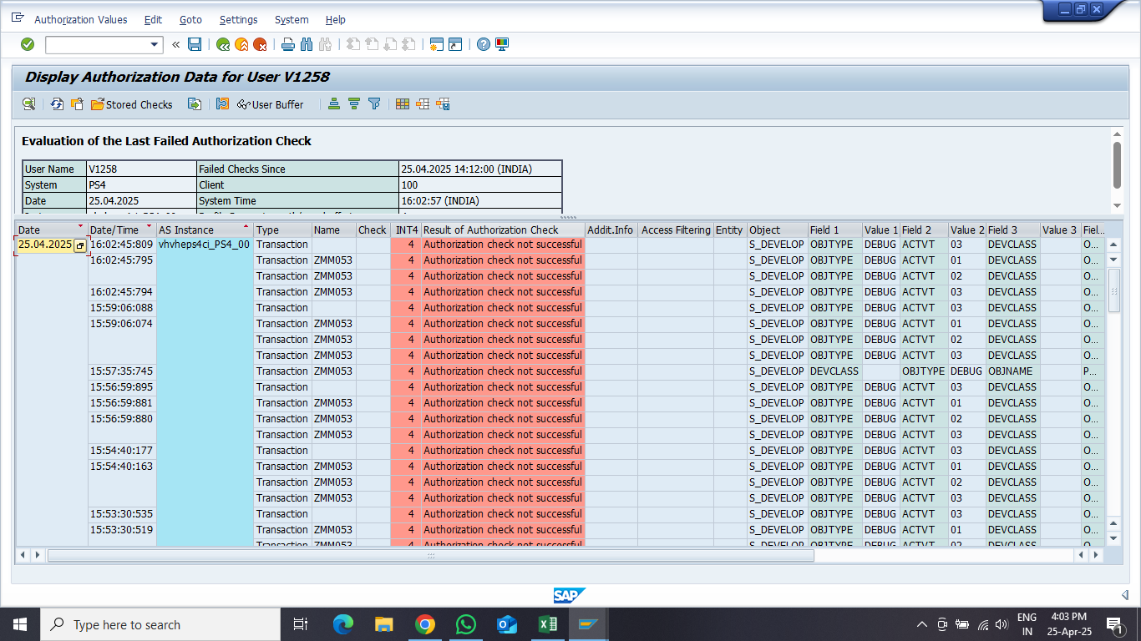1141x641 pixels.
Task: Click the green Enter checkmark icon
Action: [28, 44]
